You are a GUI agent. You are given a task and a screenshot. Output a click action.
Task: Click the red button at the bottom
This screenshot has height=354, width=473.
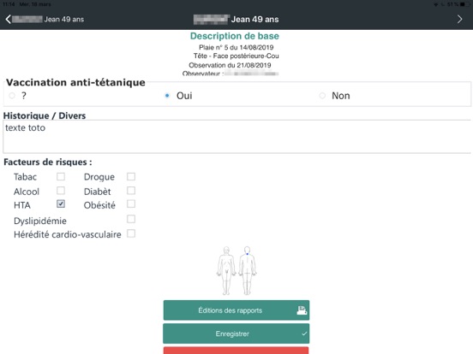[236, 351]
